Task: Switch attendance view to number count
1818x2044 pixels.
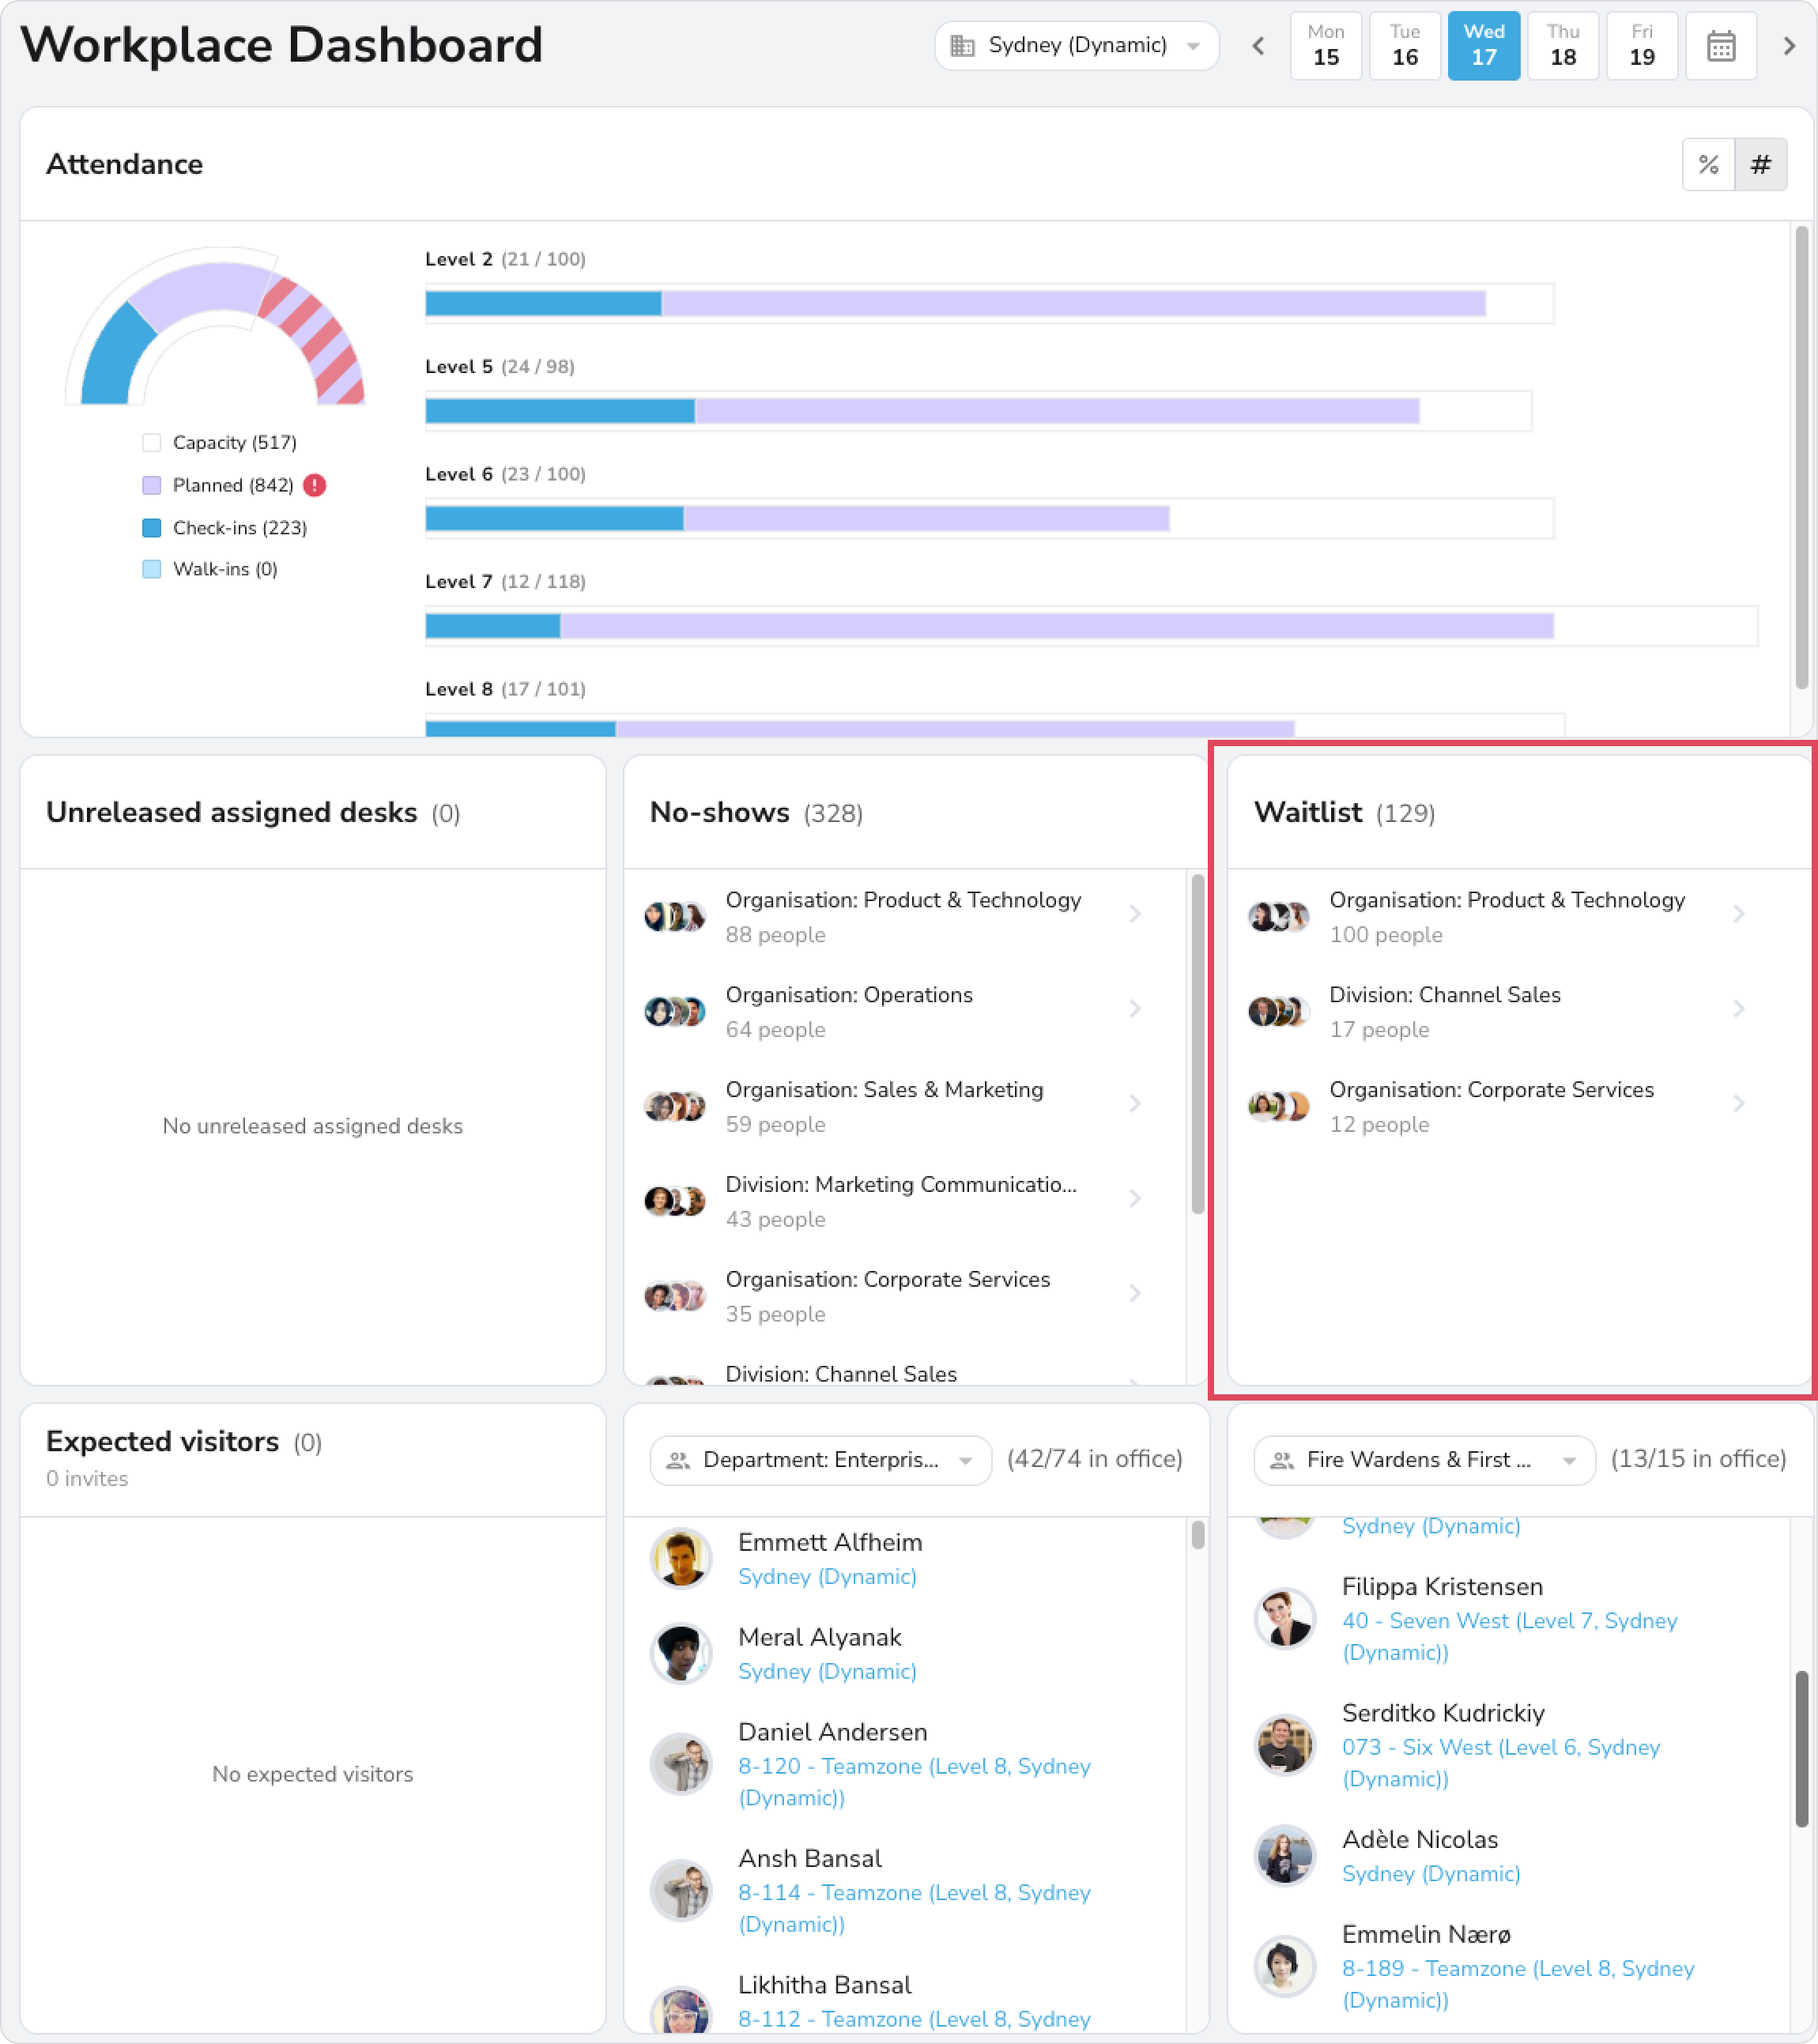Action: 1760,164
